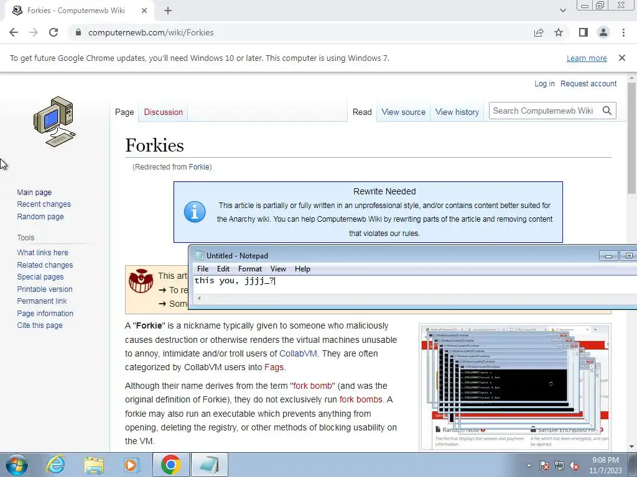
Task: Share this page via share icon
Action: tap(539, 32)
